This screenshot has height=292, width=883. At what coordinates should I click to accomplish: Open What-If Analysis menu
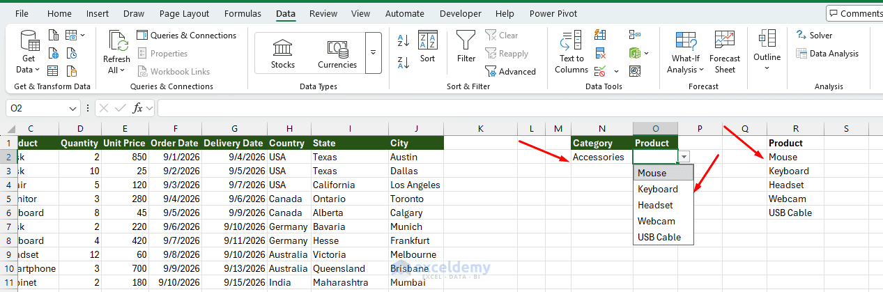686,52
